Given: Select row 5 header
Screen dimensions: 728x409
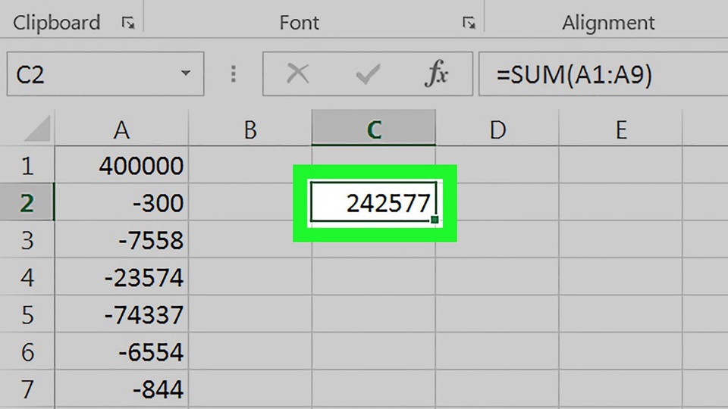Looking at the screenshot, I should pos(27,315).
